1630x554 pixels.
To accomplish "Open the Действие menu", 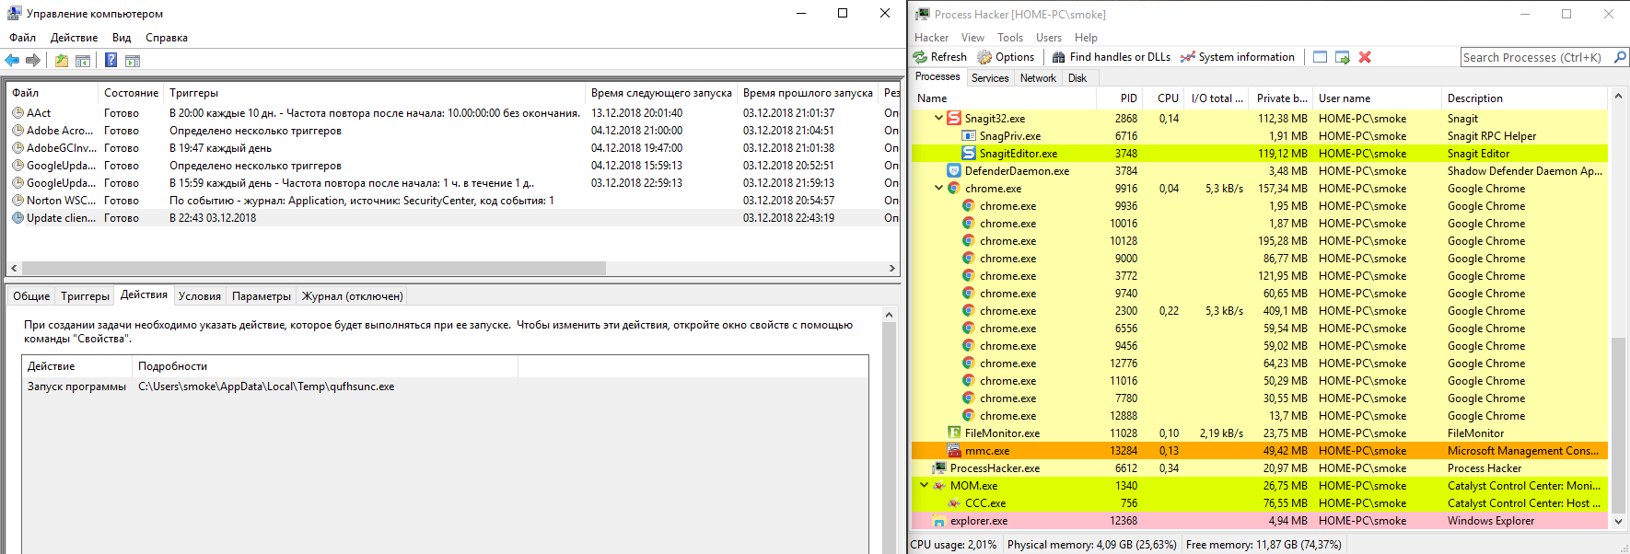I will [x=74, y=38].
